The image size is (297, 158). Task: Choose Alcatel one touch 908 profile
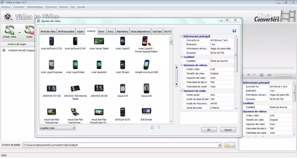(146, 67)
